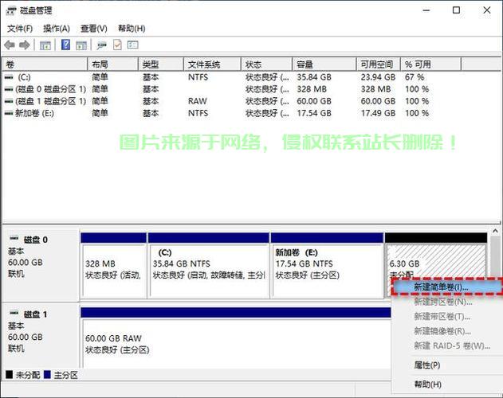This screenshot has width=503, height=398.
Task: Click the black 未分配 legend swatch
Action: pos(10,375)
